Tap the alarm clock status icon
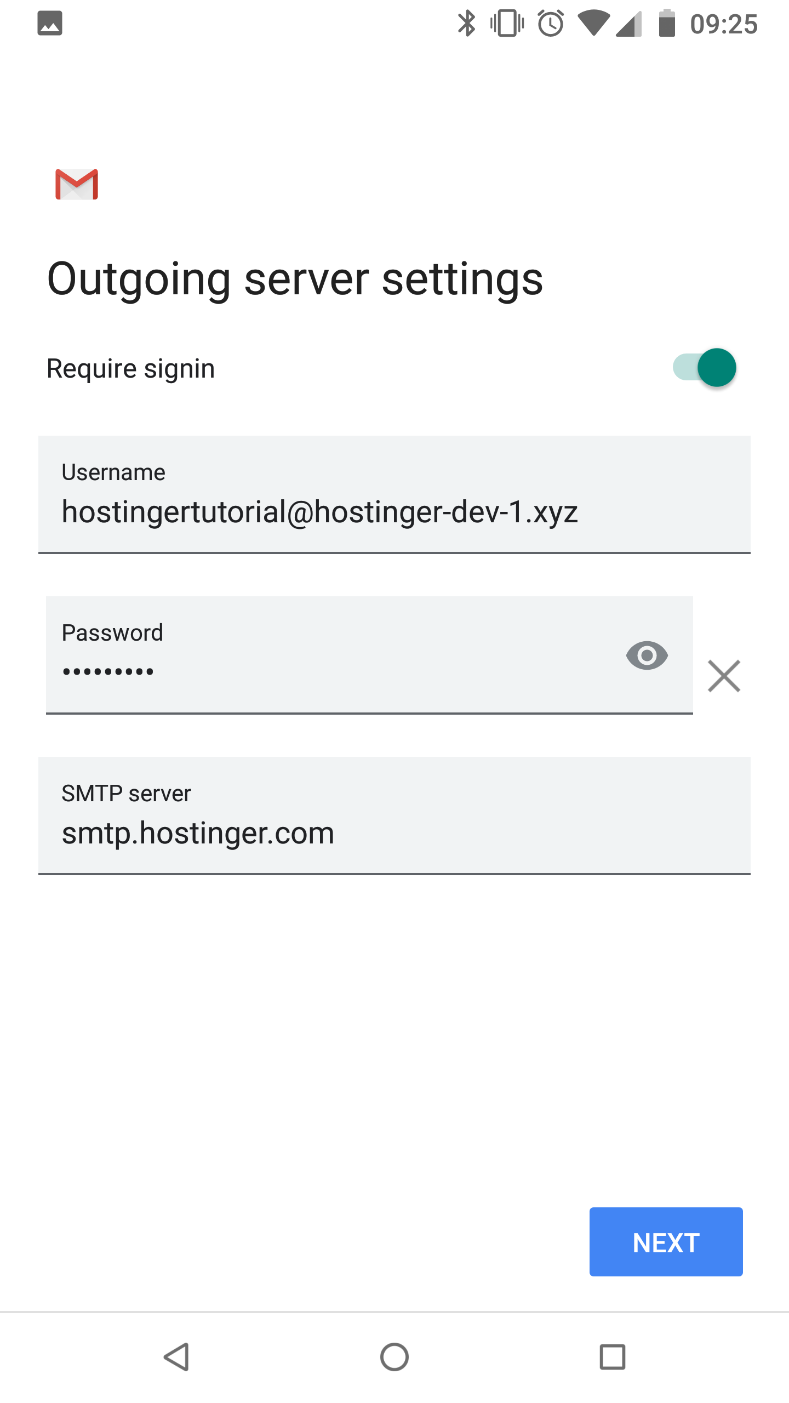789x1403 pixels. tap(551, 24)
